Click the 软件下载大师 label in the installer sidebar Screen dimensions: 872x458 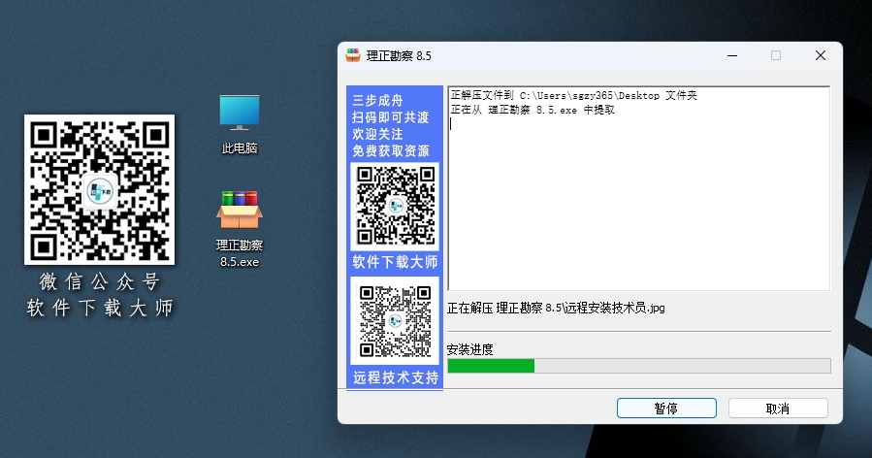coord(395,262)
